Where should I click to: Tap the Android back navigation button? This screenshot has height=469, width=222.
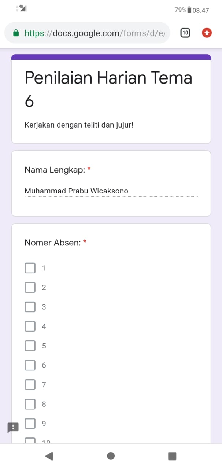(49, 456)
